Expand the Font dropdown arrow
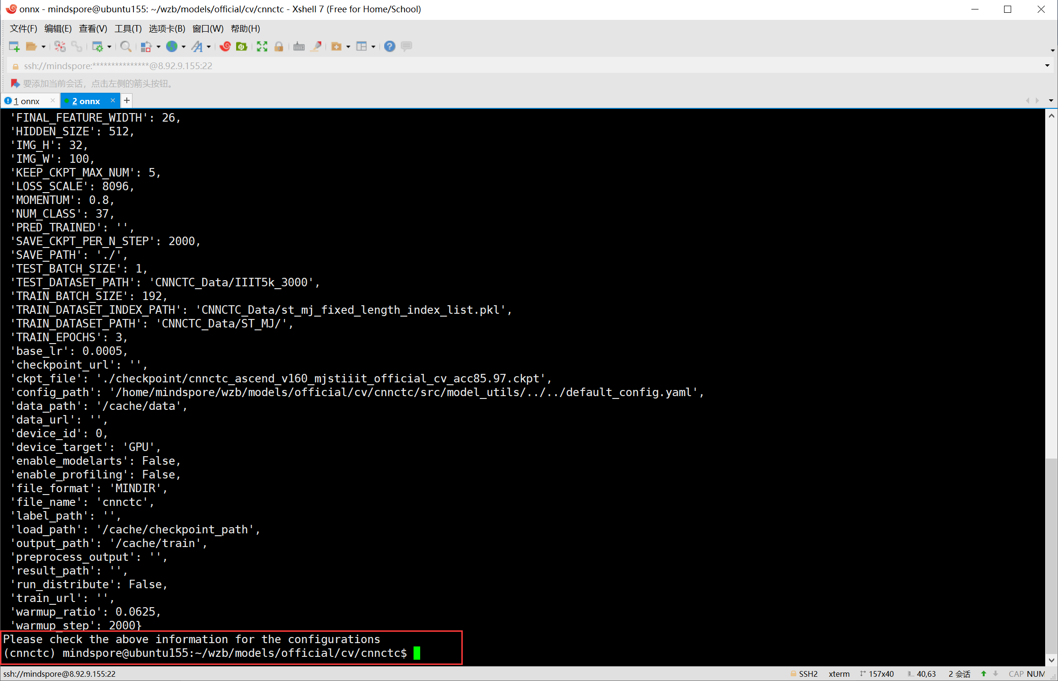 pyautogui.click(x=209, y=46)
